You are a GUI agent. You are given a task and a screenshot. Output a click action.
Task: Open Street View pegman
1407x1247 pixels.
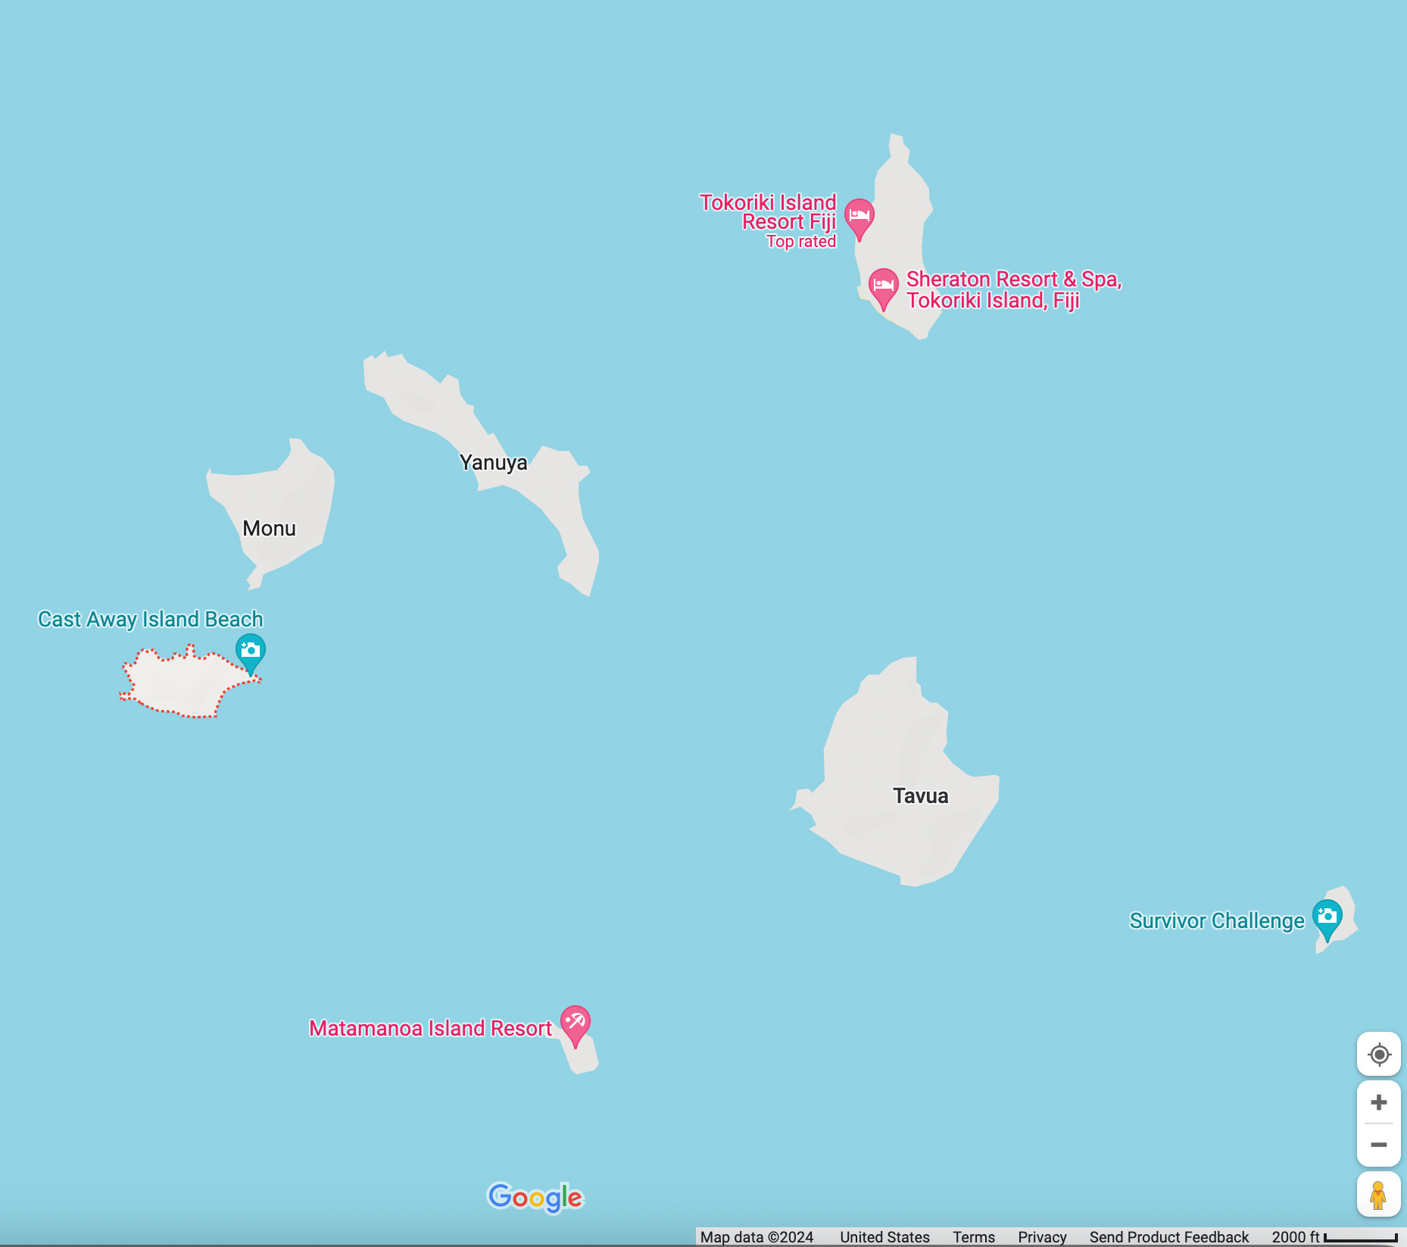[1379, 1195]
